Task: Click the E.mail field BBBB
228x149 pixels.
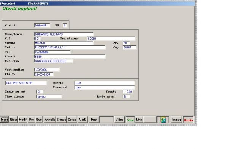Action: [70, 57]
